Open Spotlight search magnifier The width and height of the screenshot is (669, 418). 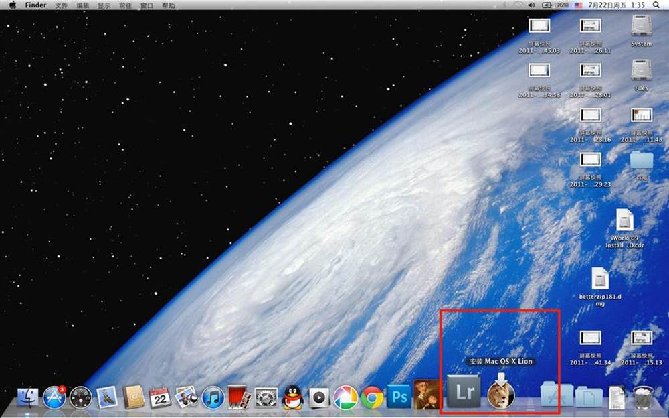point(656,5)
